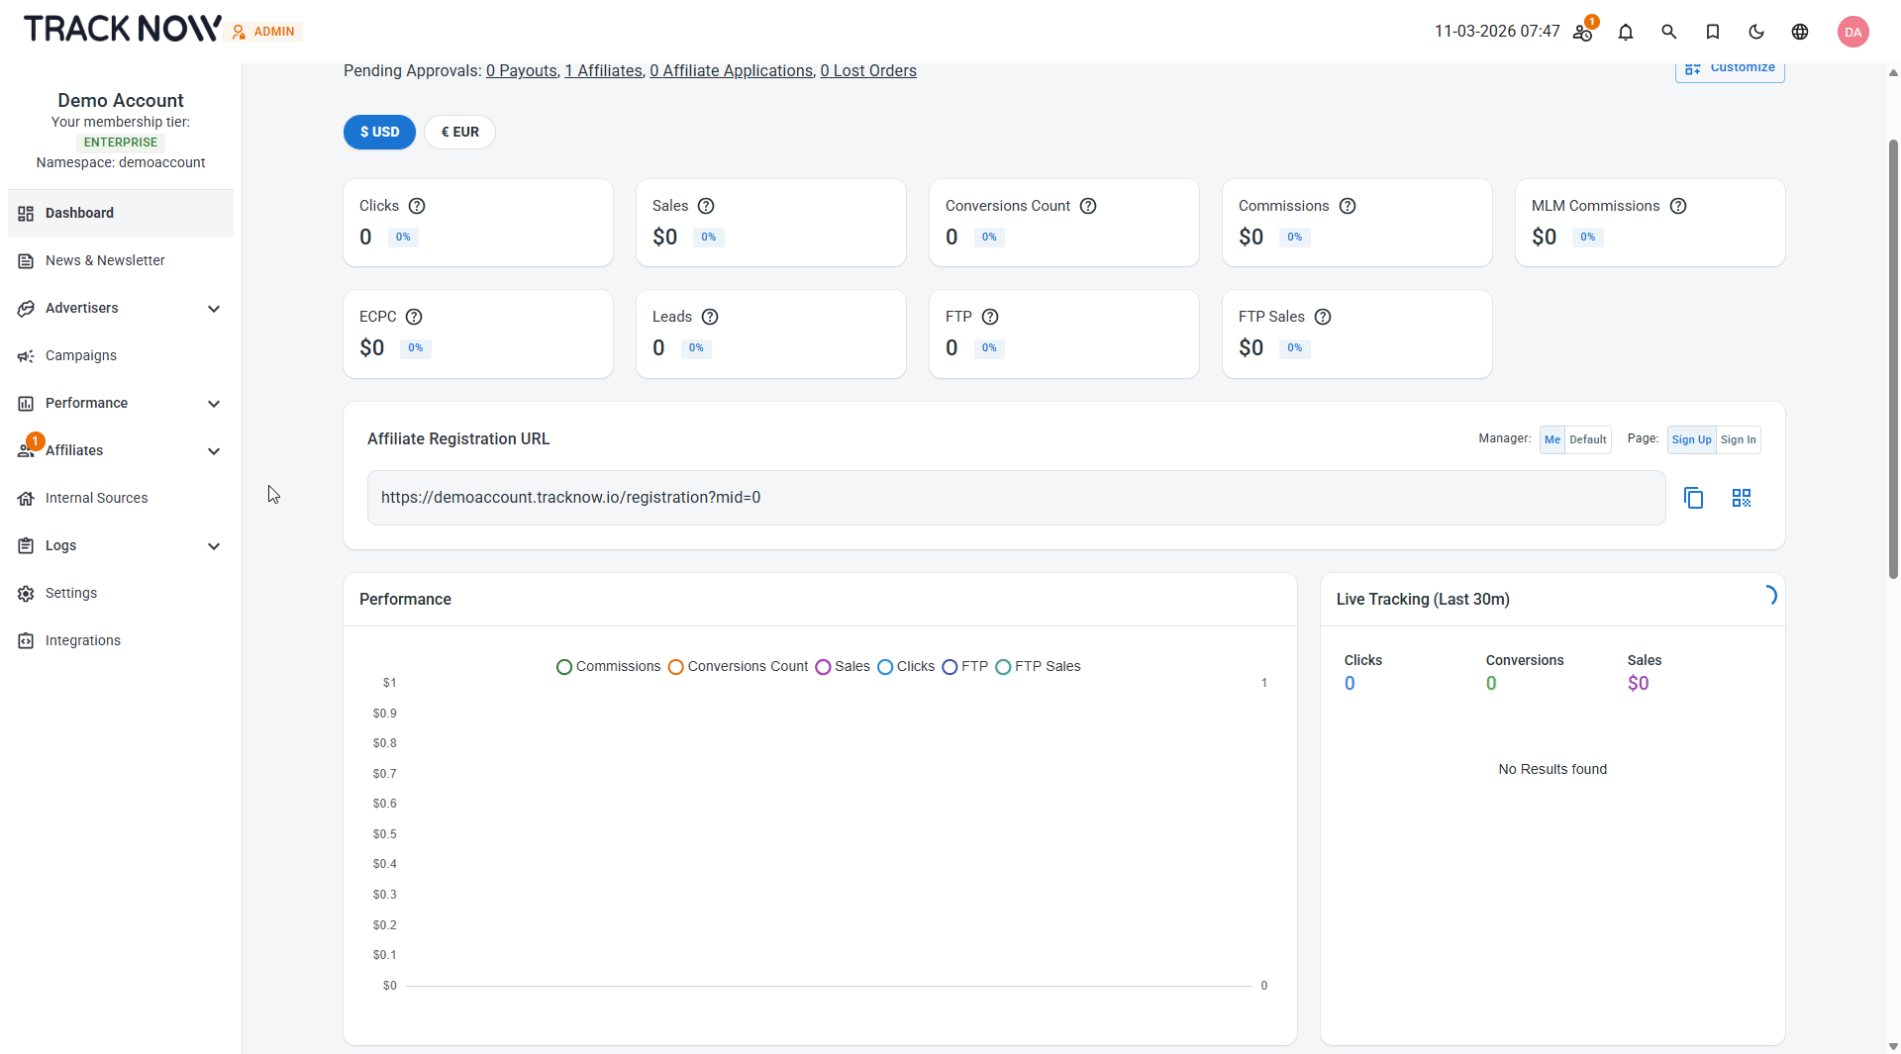Open the bookmarks icon in header
This screenshot has height=1054, width=1901.
pyautogui.click(x=1712, y=32)
